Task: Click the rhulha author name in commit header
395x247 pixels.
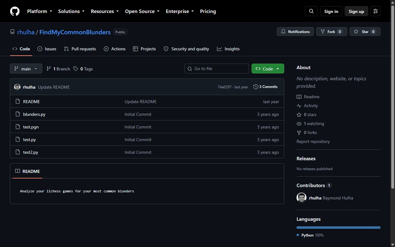Action: coord(29,87)
